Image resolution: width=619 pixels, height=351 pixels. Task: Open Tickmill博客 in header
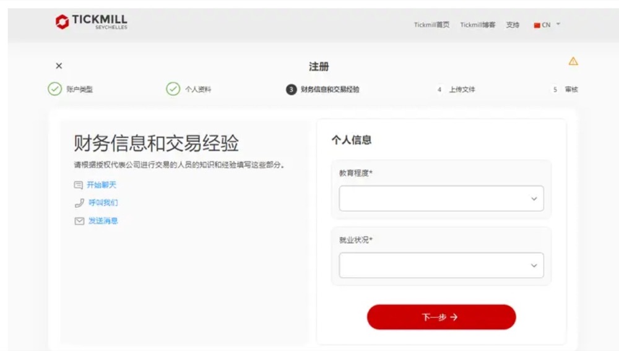click(478, 25)
